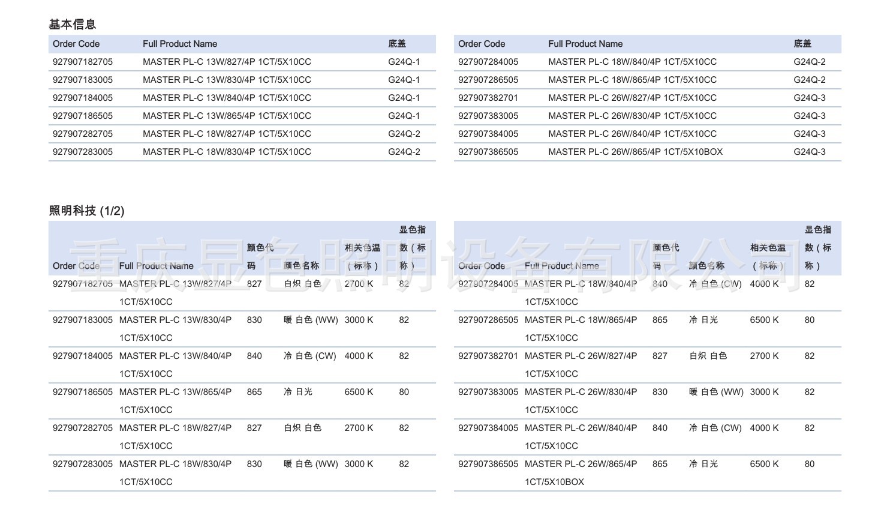875x512 pixels.
Task: Click product name MASTER PL-C 18W/830/4P 1CT/5X10CC in basic info
Action: click(x=227, y=152)
